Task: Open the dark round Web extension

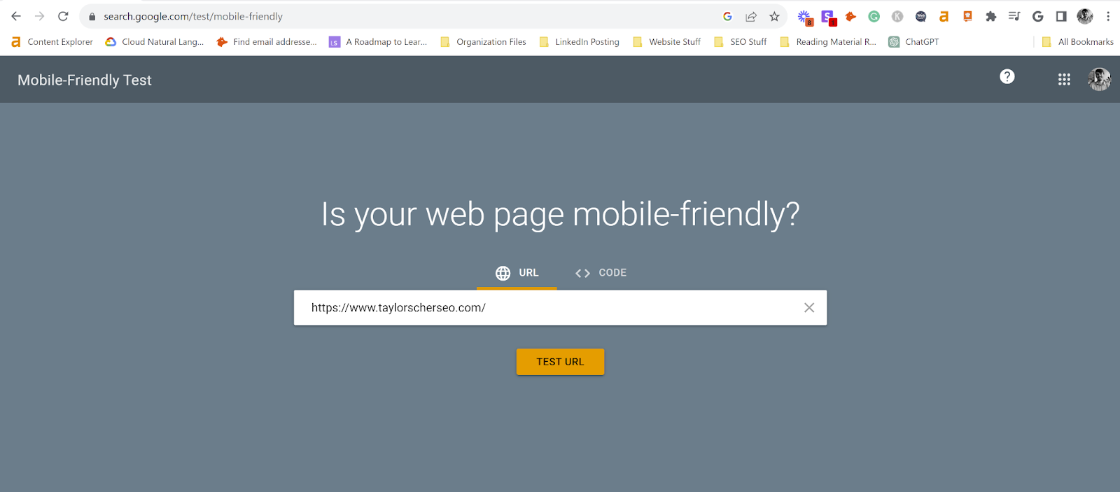Action: click(921, 16)
